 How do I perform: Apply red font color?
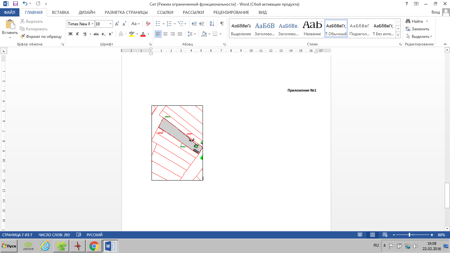(x=143, y=34)
